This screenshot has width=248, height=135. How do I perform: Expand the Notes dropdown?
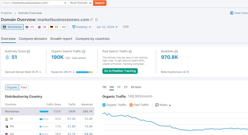click(163, 105)
